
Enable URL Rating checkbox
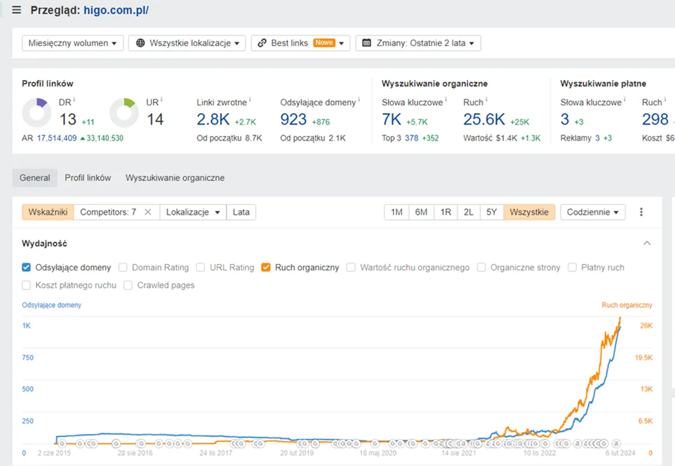point(201,267)
